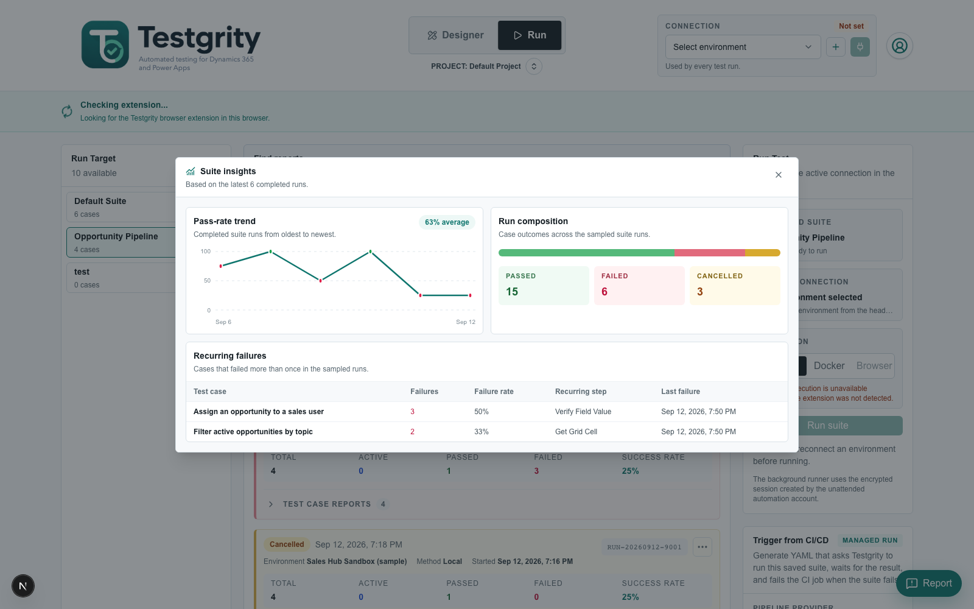Click the 63% average badge
Screen dimensions: 974x609
(447, 222)
